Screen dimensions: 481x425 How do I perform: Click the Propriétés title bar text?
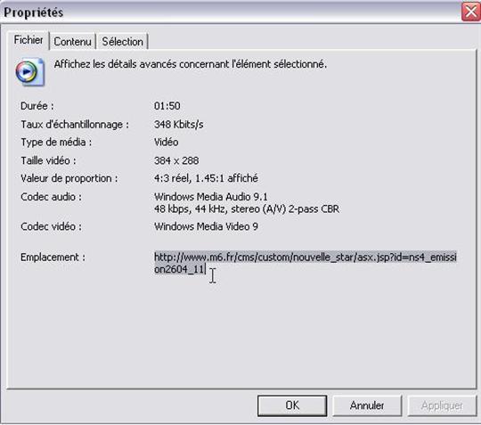[x=34, y=12]
